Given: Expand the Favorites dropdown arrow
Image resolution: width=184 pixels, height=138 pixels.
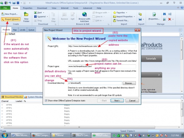Looking at the screenshot, I should [x=126, y=13].
